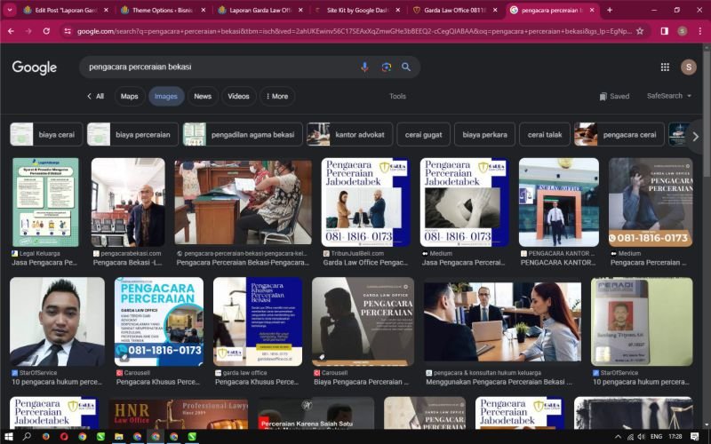The height and width of the screenshot is (444, 711).
Task: Open the Maps search tab
Action: (130, 96)
